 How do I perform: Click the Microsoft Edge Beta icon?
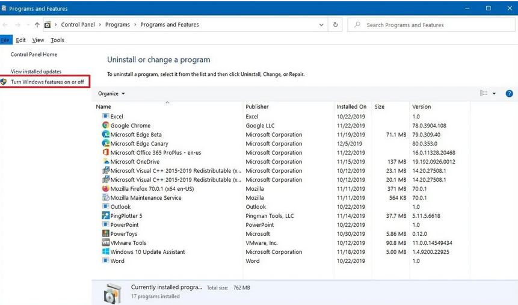click(105, 134)
